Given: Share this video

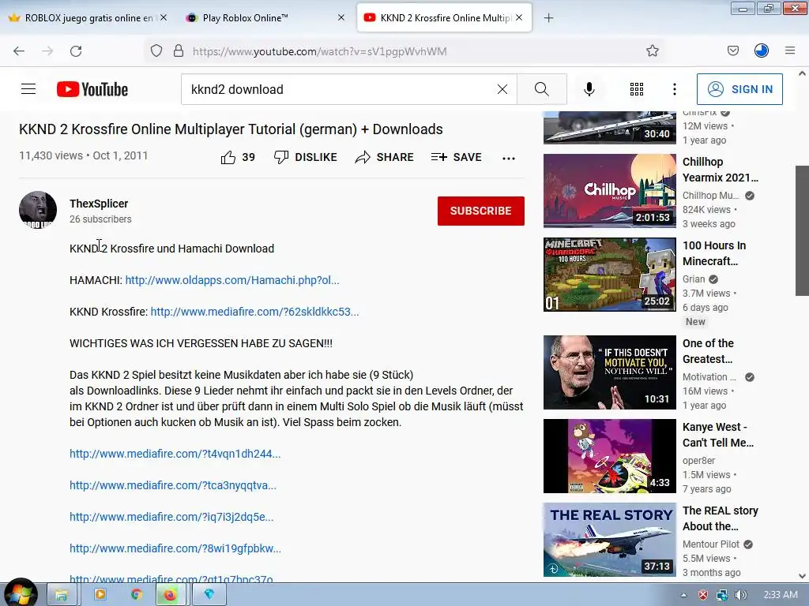Looking at the screenshot, I should 385,157.
